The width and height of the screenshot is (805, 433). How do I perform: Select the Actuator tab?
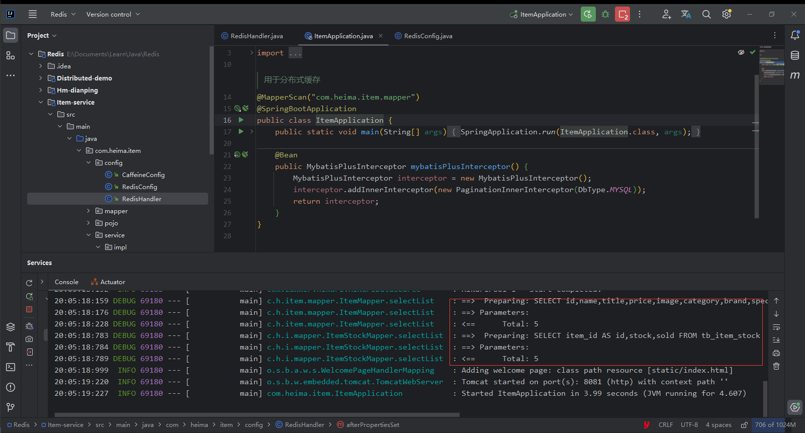point(108,282)
